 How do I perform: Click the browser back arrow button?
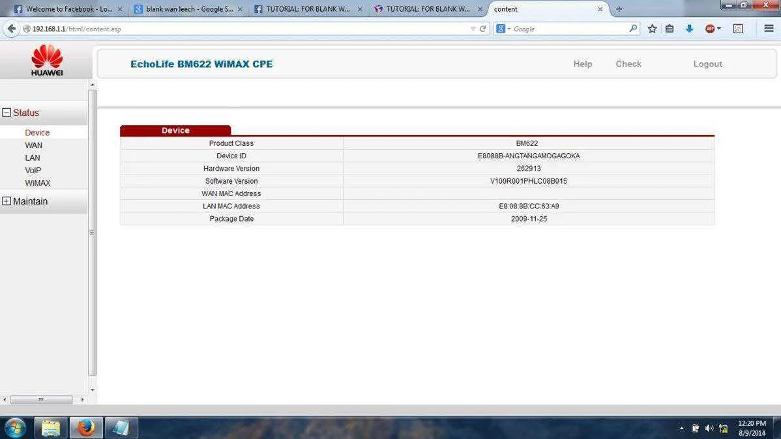[11, 29]
